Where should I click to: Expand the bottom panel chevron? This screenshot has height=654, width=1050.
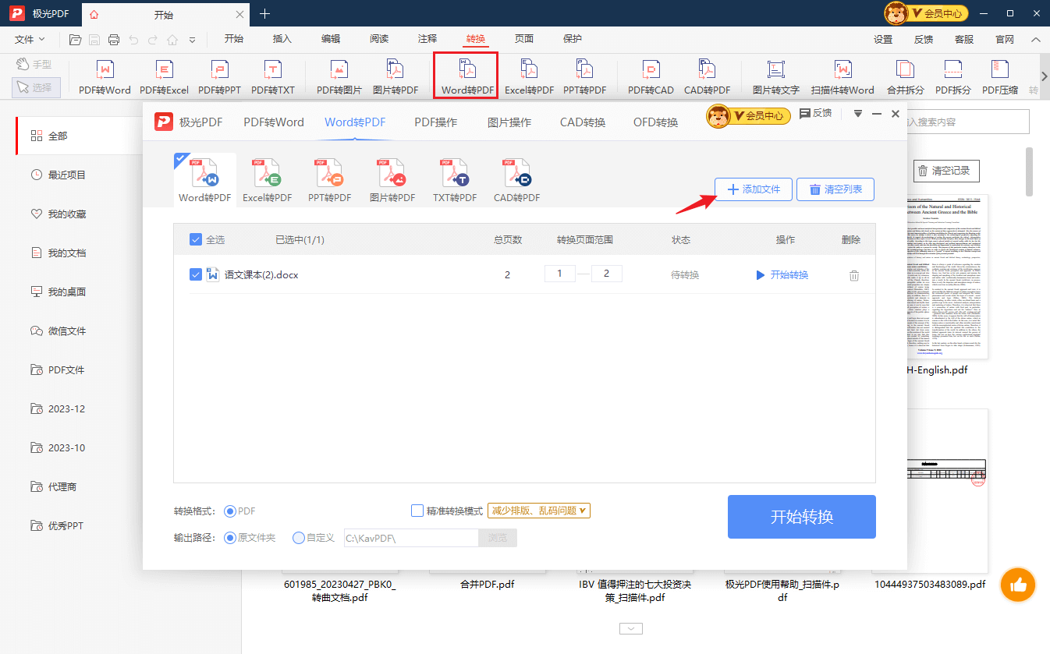tap(631, 628)
